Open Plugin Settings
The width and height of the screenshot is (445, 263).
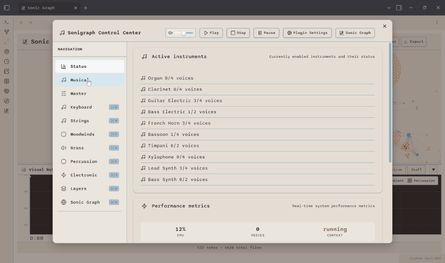pos(307,33)
